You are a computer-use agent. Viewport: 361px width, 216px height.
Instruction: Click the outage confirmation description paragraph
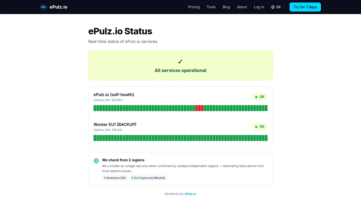(x=183, y=169)
